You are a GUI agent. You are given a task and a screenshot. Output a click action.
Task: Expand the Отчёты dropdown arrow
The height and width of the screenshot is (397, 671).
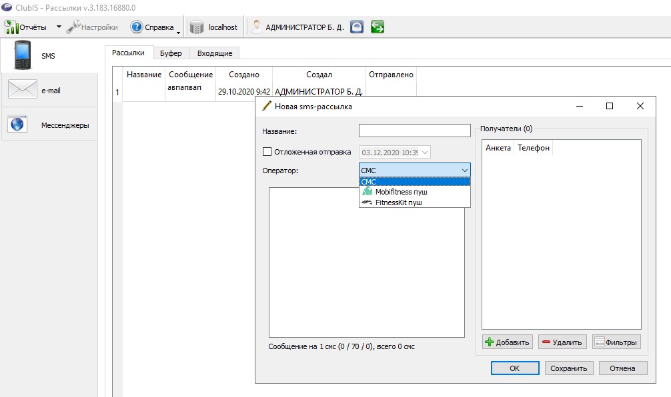click(x=59, y=27)
